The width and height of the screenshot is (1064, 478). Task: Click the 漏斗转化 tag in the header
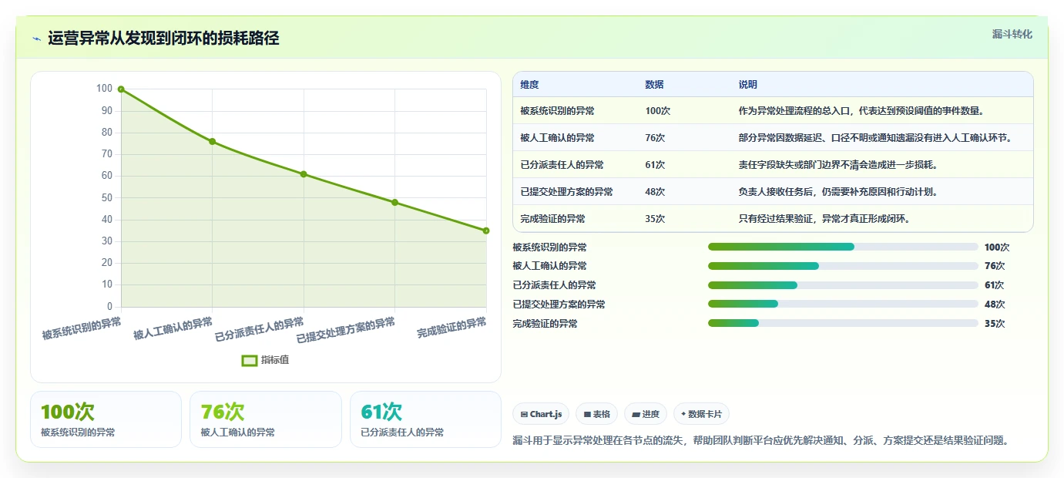1012,34
